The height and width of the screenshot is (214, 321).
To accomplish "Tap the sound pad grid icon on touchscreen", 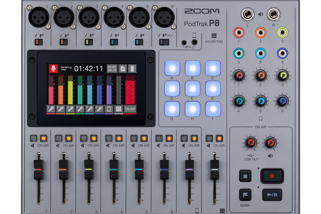I will (118, 109).
